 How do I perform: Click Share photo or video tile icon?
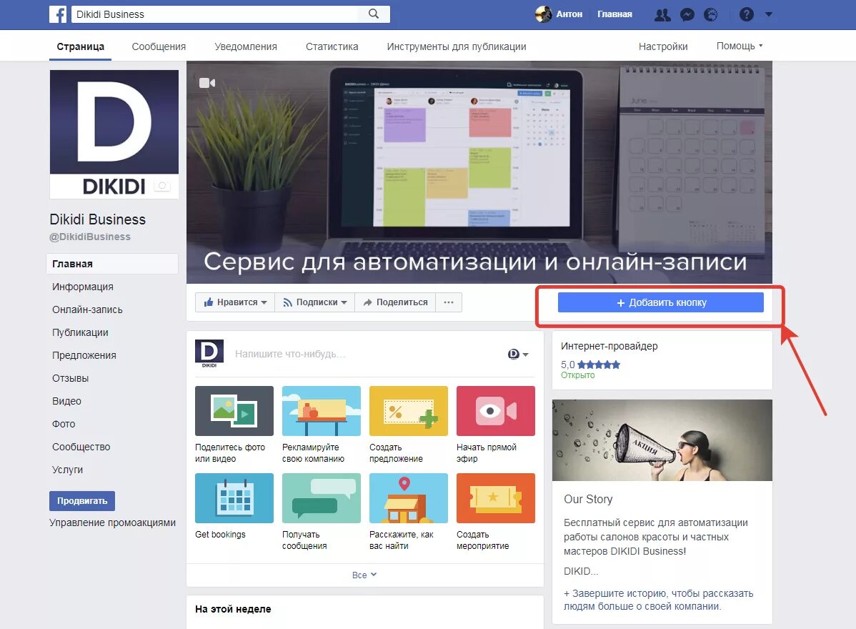coord(234,410)
